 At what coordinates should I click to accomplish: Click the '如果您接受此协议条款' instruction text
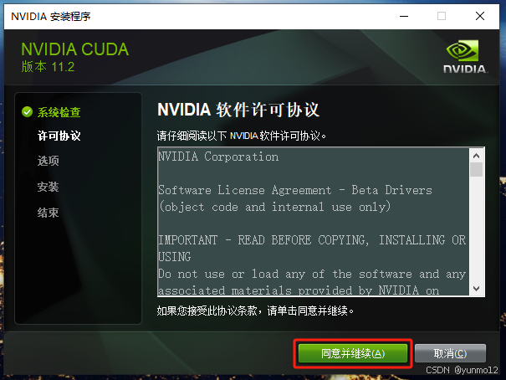point(255,311)
